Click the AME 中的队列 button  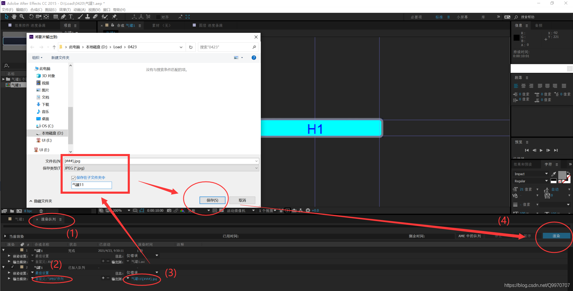[469, 236]
